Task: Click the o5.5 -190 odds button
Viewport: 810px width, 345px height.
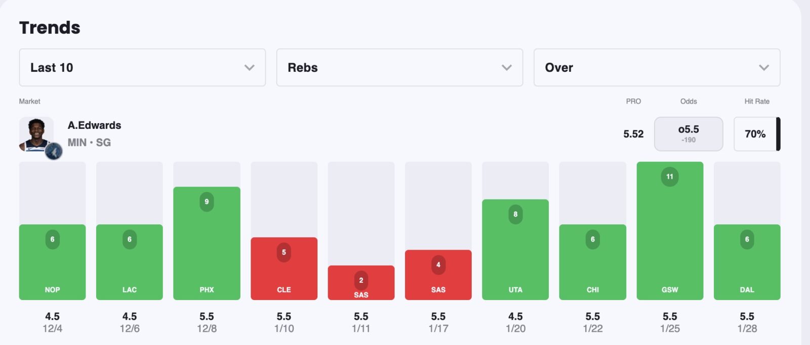Action: pyautogui.click(x=688, y=134)
